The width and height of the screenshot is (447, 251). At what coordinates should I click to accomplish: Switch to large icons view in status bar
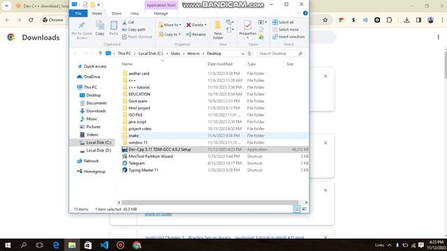click(x=305, y=209)
